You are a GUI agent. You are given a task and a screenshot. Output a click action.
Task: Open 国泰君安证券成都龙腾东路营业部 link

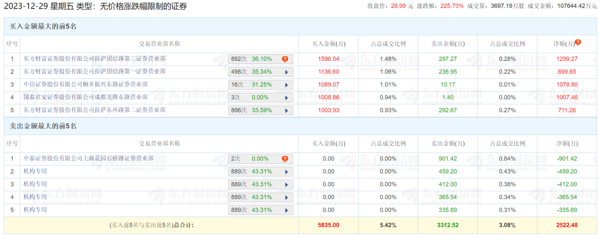[x=85, y=97]
